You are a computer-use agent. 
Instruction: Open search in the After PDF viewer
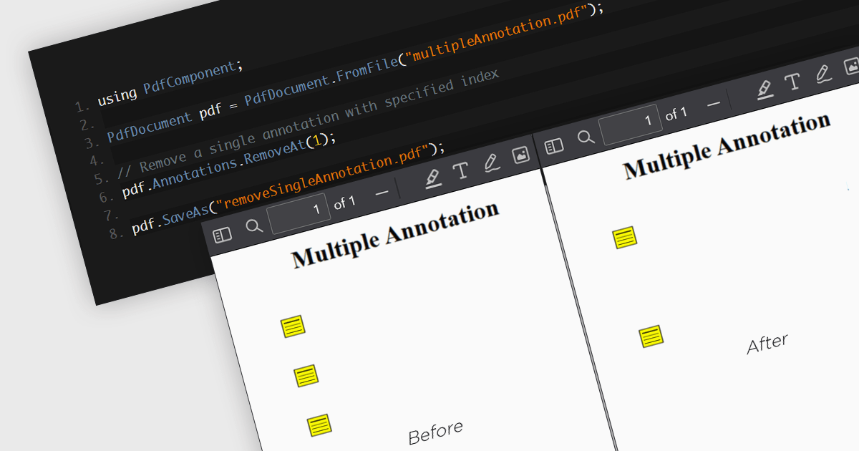(586, 137)
